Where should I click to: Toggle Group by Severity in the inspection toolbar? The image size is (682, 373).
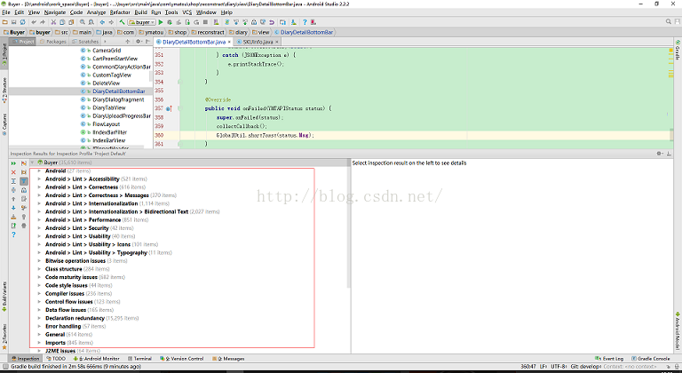click(x=24, y=163)
